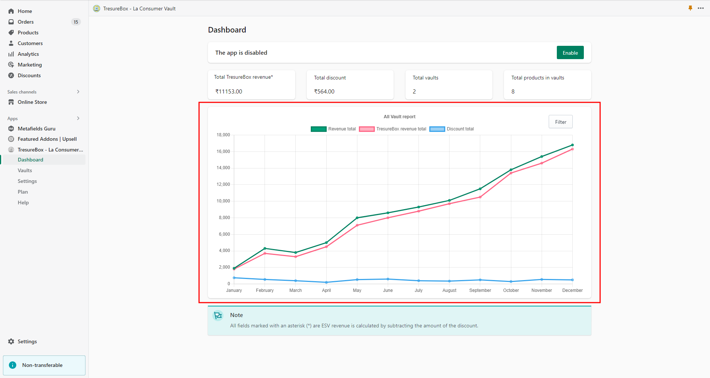Open Analytics link in sidebar
The image size is (710, 378).
(28, 54)
